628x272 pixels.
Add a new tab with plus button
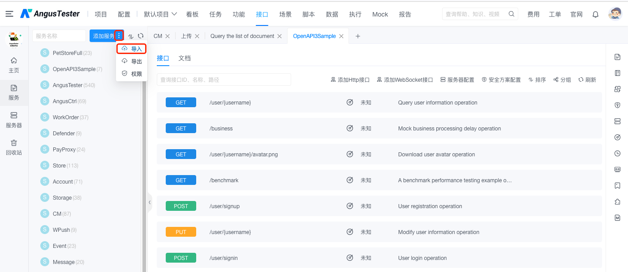(x=358, y=36)
